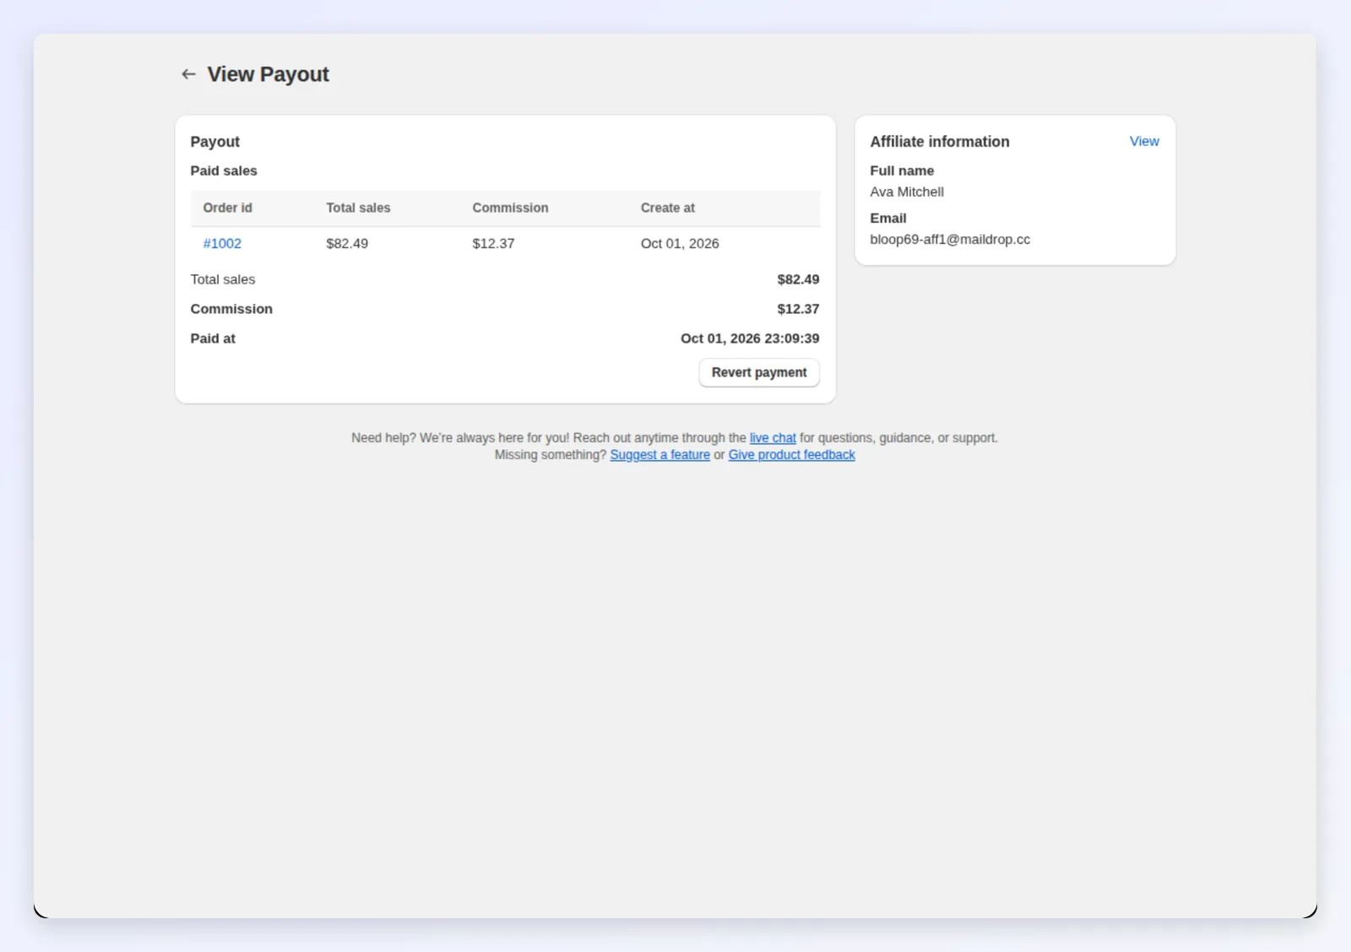Click the Full name label

pos(902,171)
